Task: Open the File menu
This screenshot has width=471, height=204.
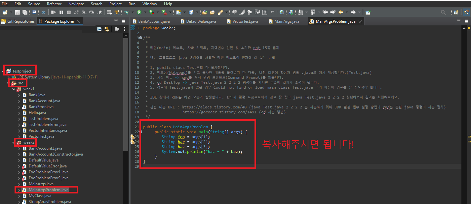Action: (x=5, y=4)
